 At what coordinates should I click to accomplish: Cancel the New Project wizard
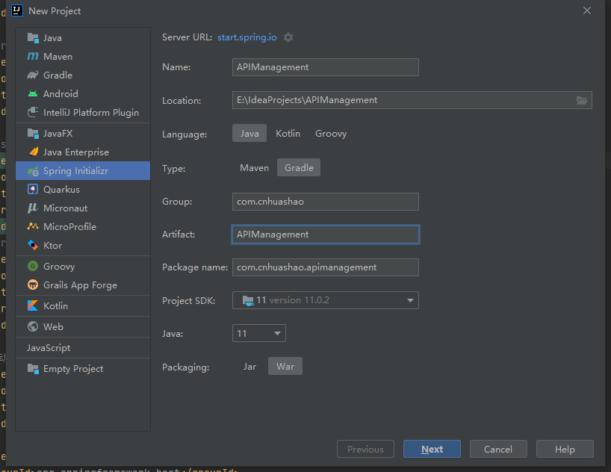tap(498, 449)
